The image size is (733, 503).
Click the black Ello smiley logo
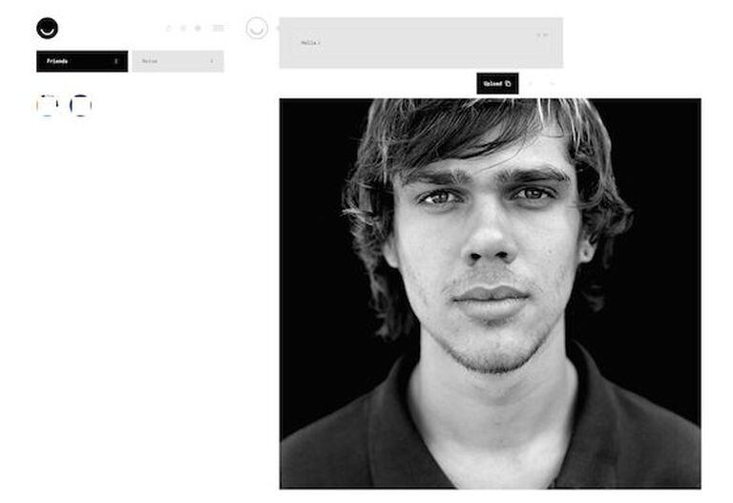47,28
